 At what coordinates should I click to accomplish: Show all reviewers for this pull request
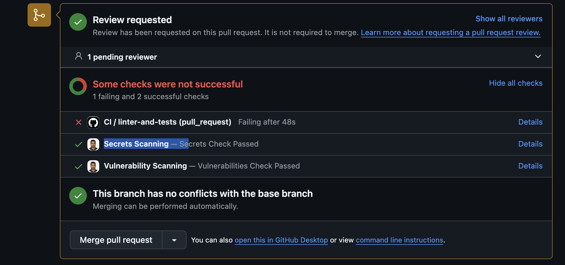(x=509, y=18)
